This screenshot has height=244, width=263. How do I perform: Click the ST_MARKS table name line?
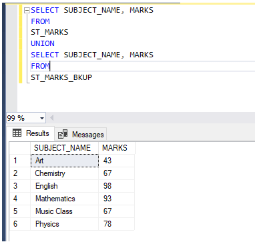[49, 33]
